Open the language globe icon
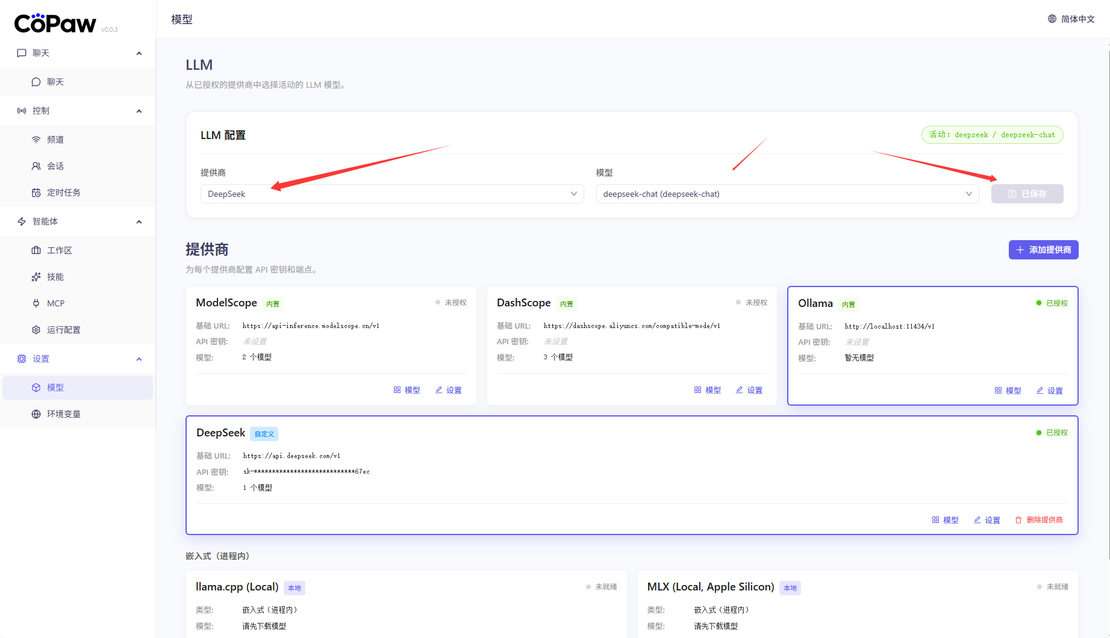The width and height of the screenshot is (1110, 638). (x=1052, y=19)
